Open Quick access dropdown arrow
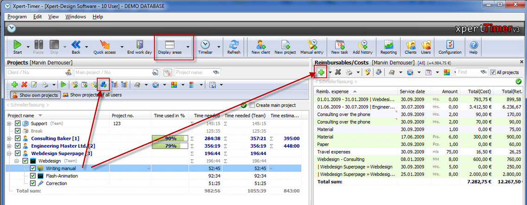This screenshot has width=527, height=205. pyautogui.click(x=121, y=47)
